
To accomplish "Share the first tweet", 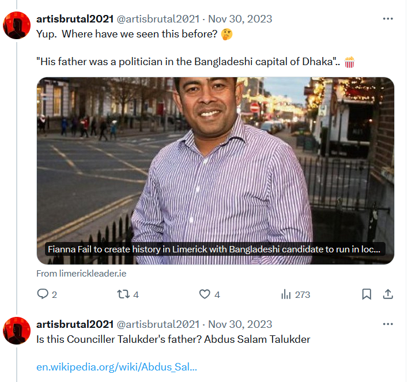I will [388, 294].
